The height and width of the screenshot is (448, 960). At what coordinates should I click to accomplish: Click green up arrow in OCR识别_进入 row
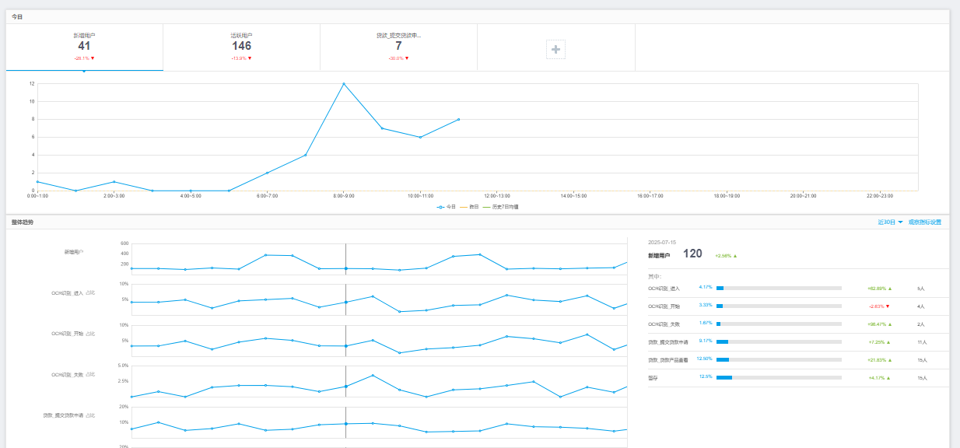tap(890, 289)
